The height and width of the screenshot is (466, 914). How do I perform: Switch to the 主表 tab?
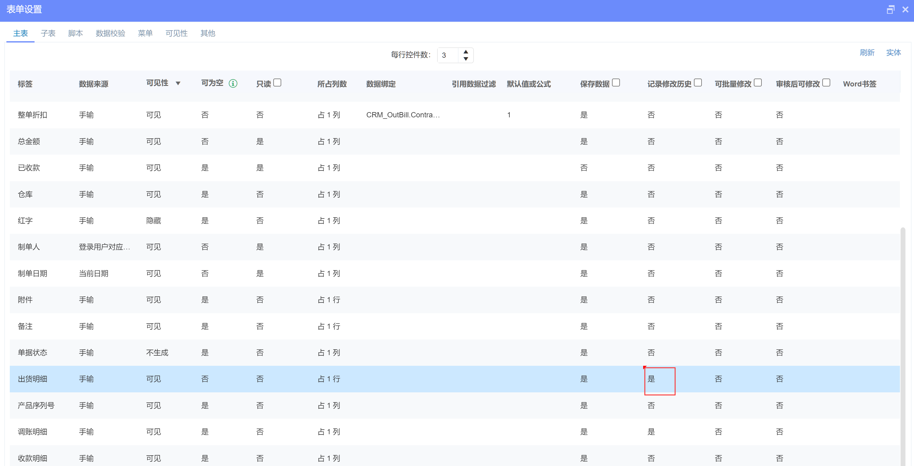tap(20, 33)
